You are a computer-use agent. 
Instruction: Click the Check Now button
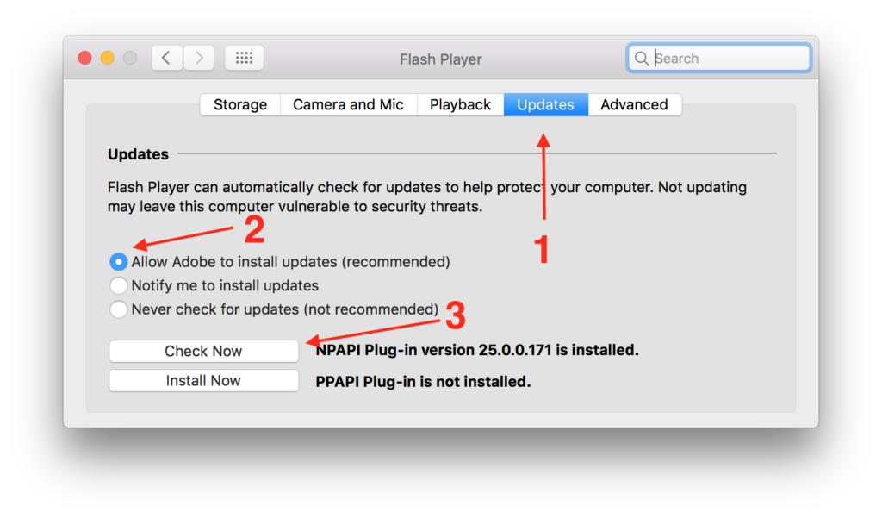pyautogui.click(x=203, y=352)
